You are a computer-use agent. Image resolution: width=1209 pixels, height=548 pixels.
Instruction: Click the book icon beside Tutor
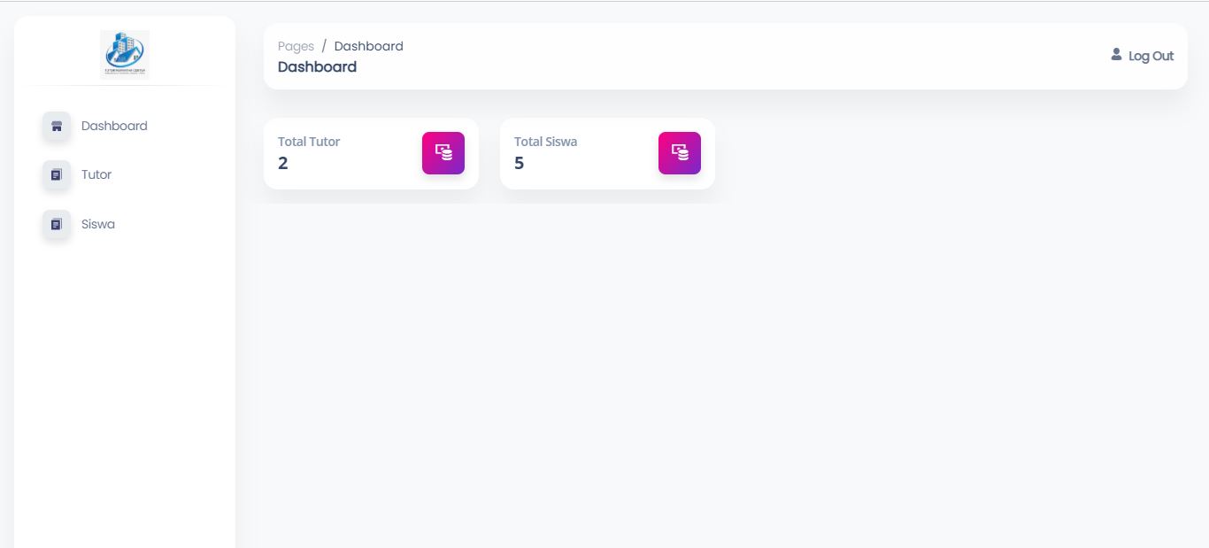57,175
